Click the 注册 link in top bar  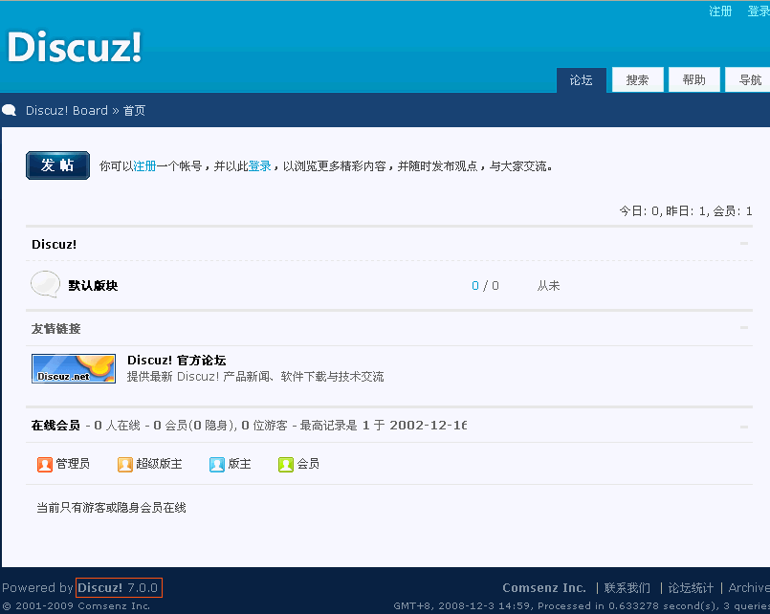(720, 11)
